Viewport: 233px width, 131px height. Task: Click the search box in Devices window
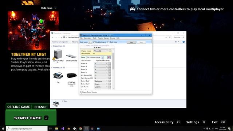pyautogui.click(x=179, y=37)
